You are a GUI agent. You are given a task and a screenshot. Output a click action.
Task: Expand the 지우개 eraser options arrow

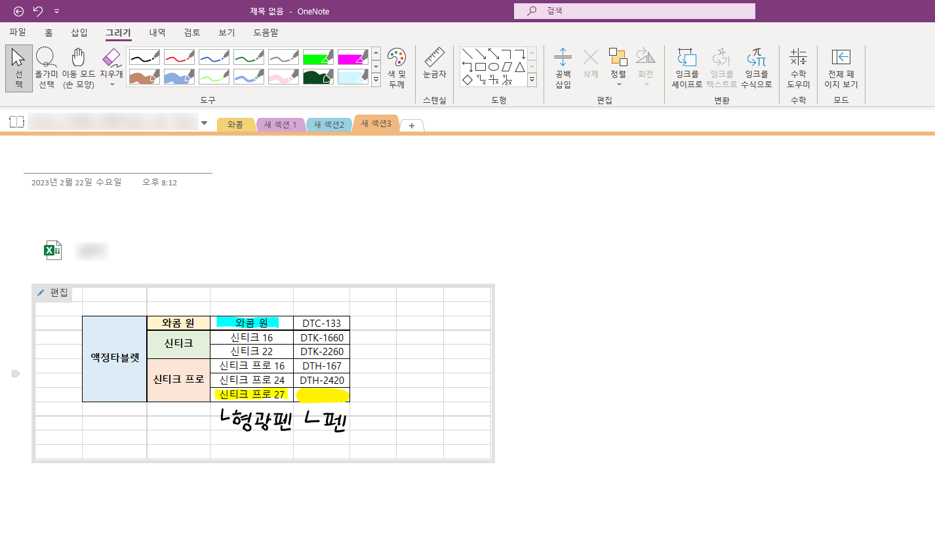pos(111,84)
